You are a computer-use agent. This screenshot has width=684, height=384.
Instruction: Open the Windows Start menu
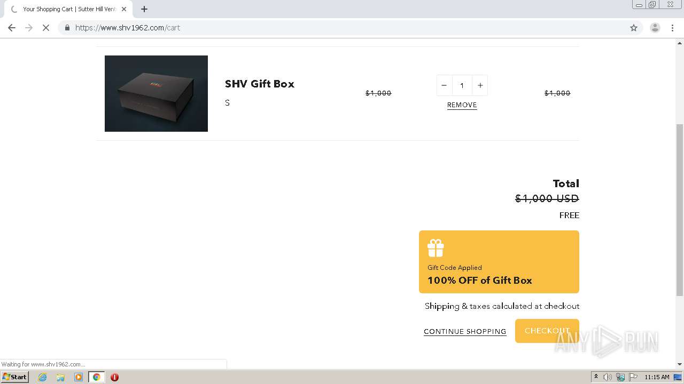pos(15,377)
